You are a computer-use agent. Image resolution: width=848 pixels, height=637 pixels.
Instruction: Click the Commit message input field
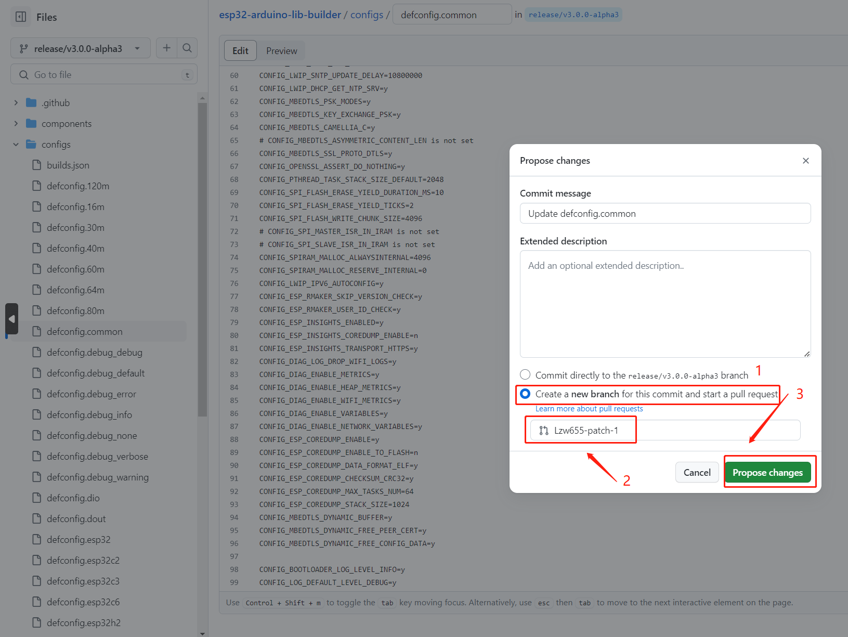665,214
